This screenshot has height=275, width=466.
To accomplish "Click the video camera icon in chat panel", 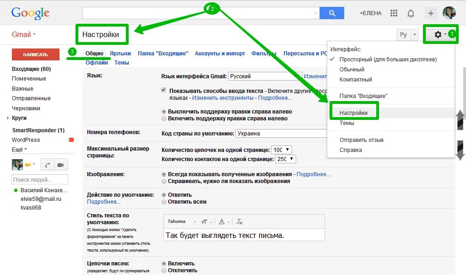I will pos(60,165).
